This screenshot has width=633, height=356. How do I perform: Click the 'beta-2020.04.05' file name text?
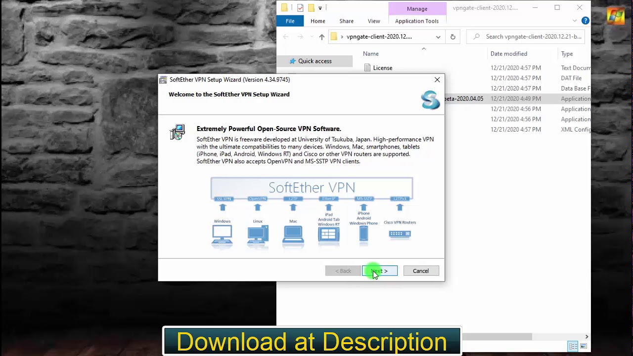(x=463, y=99)
